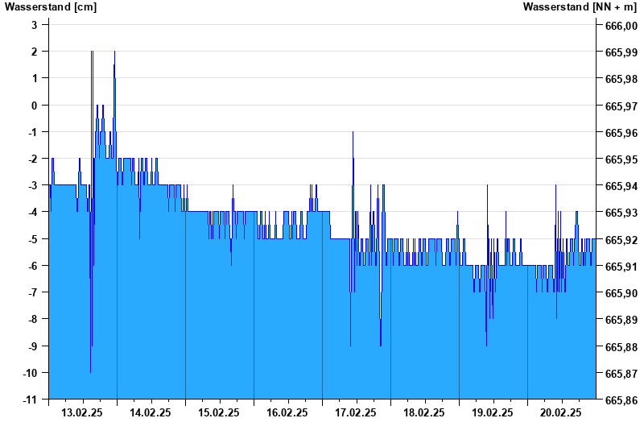The image size is (644, 443).
Task: Select the -8 tick on the left axis
Action: click(x=32, y=320)
